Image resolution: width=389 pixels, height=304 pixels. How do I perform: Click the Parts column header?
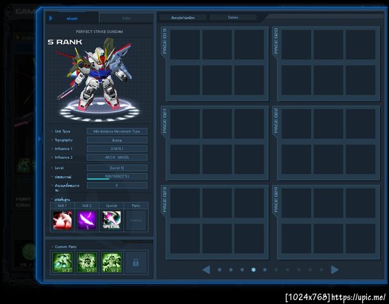coord(136,205)
